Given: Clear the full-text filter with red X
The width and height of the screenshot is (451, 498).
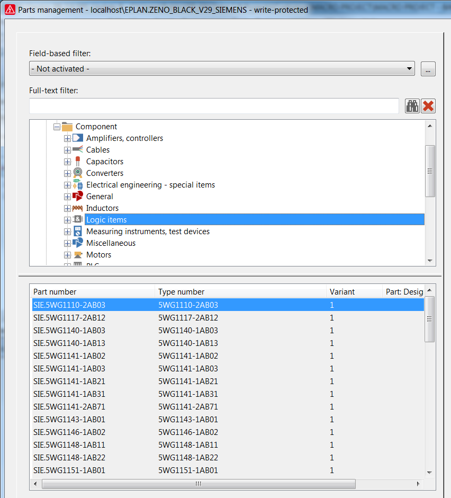Looking at the screenshot, I should pyautogui.click(x=428, y=106).
